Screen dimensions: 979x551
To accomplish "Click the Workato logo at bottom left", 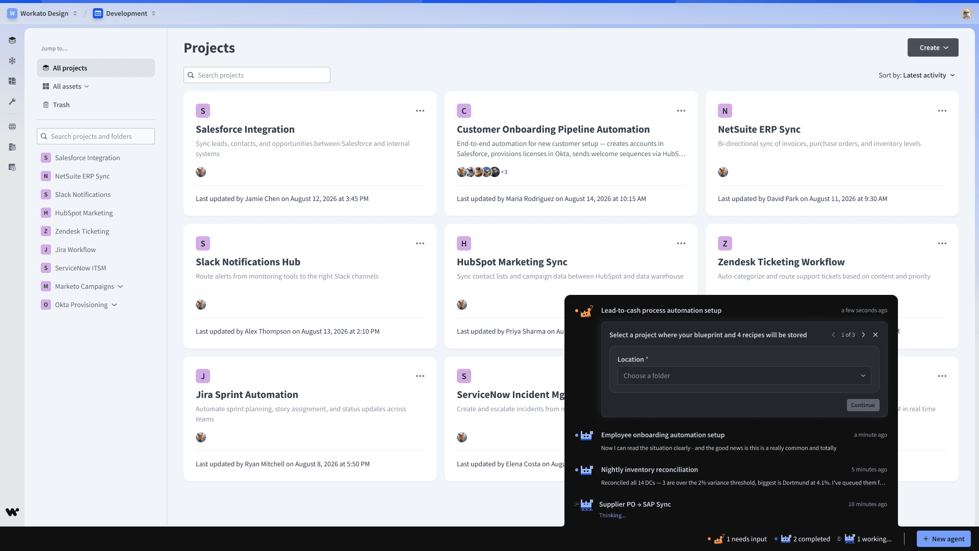I will [12, 512].
